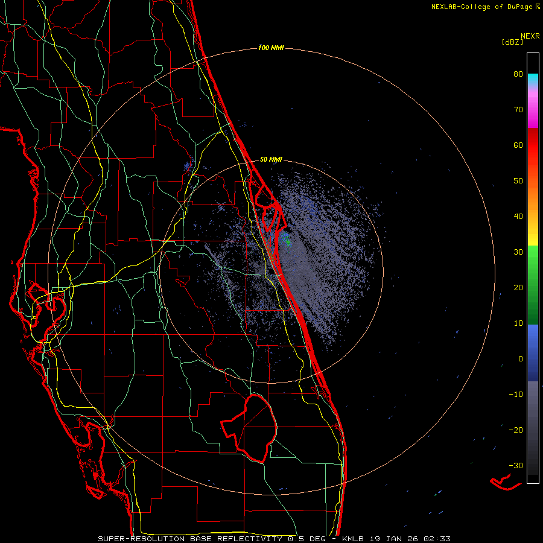This screenshot has height=543, width=543.
Task: Click the Super-Resolution Base Reflectivity caption text
Action: click(274, 539)
